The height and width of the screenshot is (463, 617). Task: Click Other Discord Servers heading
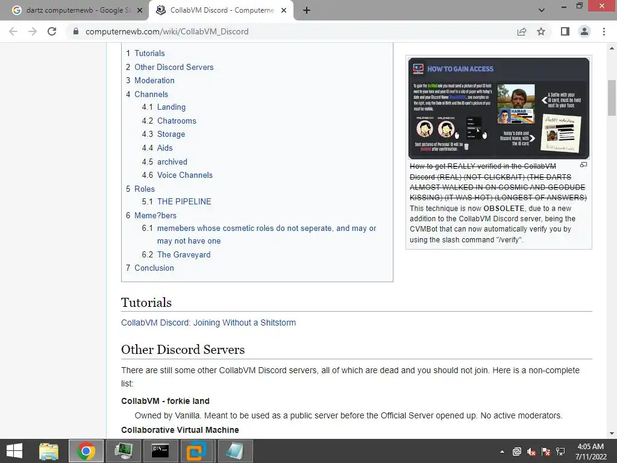pos(183,350)
